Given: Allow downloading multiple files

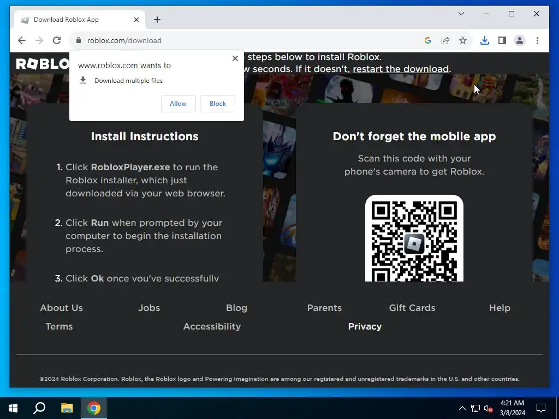Looking at the screenshot, I should point(179,104).
